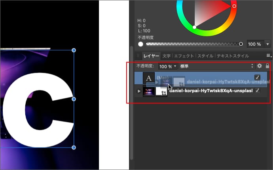Expand the daniel-korpai image layer group
The image size is (273, 170).
[x=139, y=91]
